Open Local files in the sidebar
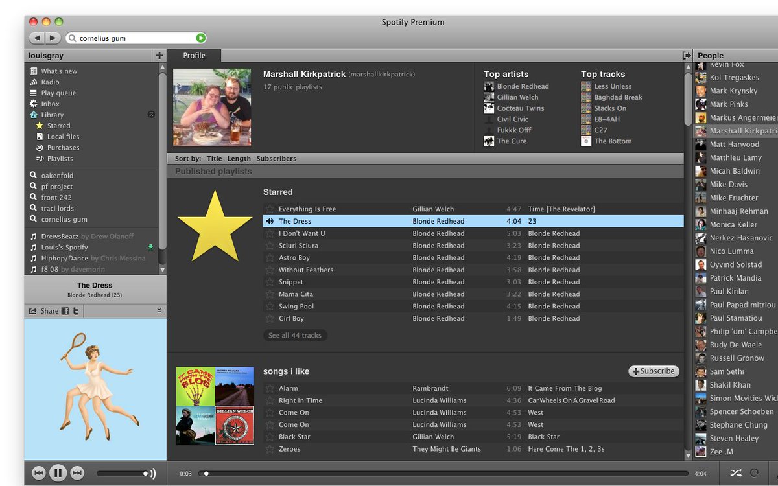778x486 pixels. [x=63, y=137]
